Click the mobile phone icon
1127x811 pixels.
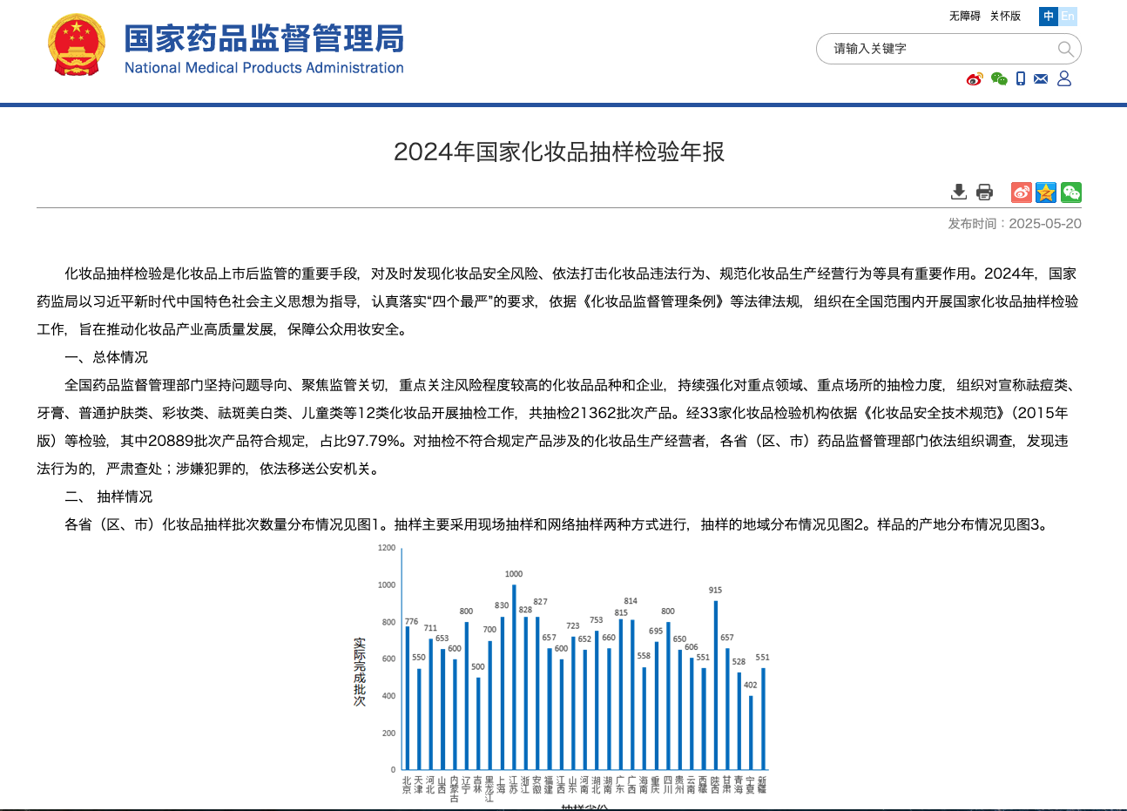(1021, 79)
